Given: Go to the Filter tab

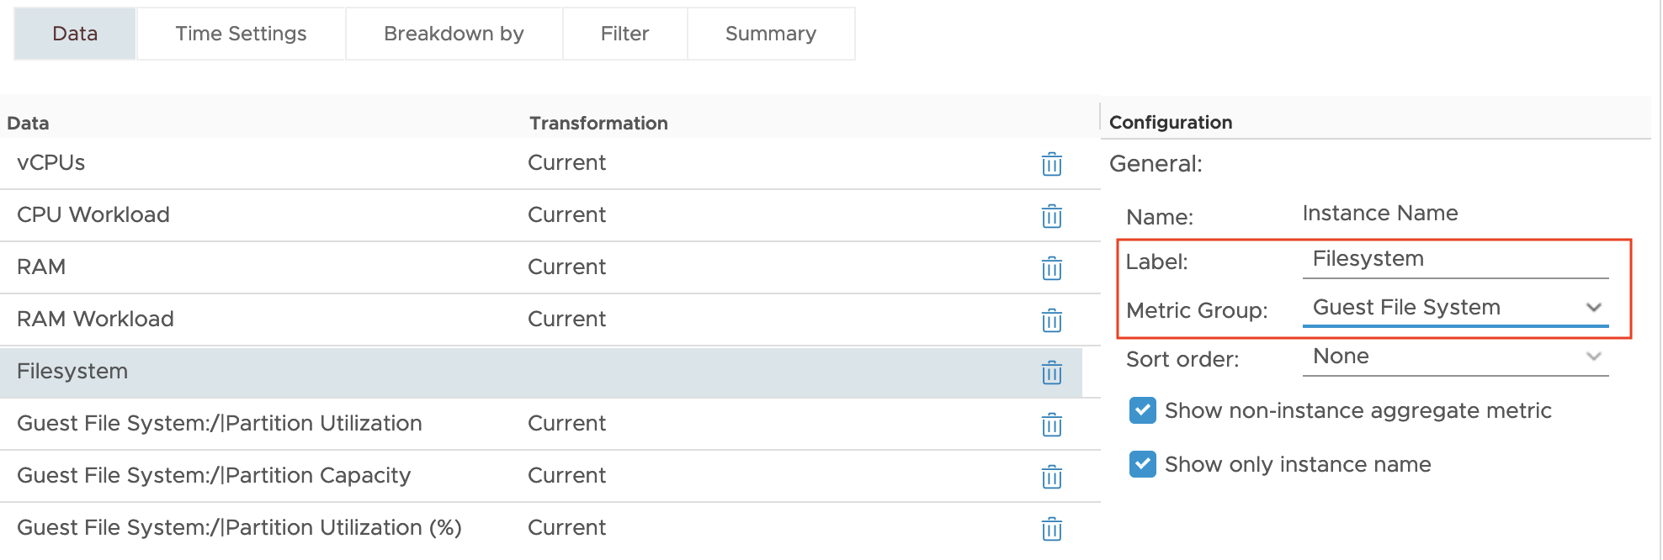Looking at the screenshot, I should tap(624, 34).
